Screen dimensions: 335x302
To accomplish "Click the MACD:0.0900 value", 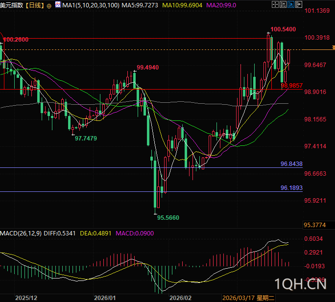I will (135, 233).
